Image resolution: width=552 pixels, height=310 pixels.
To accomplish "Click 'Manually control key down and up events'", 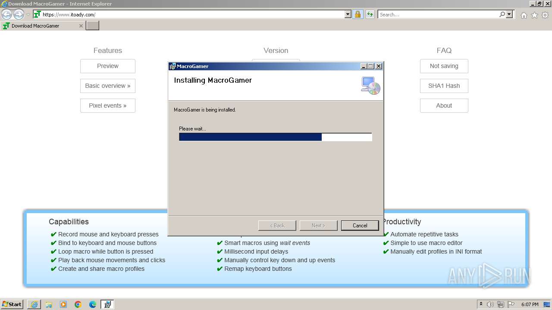I will pos(279,260).
